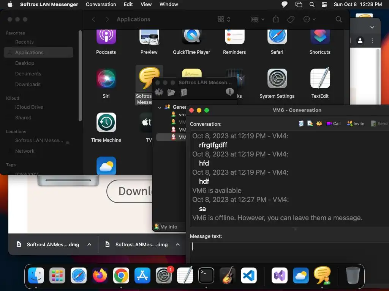Start a video Call with VM6
389x291 pixels.
point(334,124)
